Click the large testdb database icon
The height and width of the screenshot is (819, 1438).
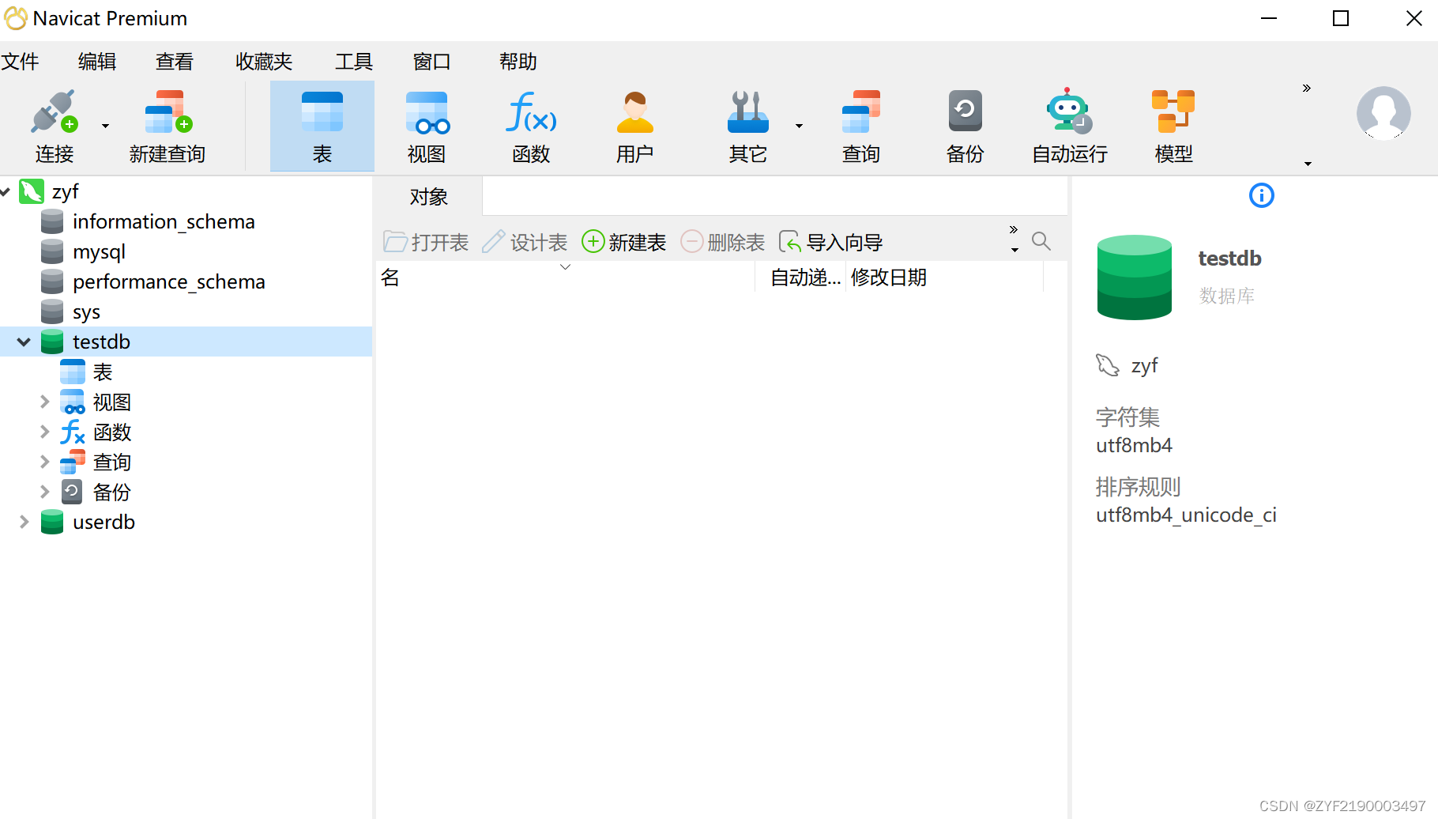point(1135,277)
